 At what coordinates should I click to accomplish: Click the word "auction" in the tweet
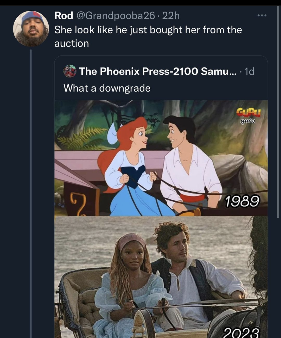pos(72,44)
